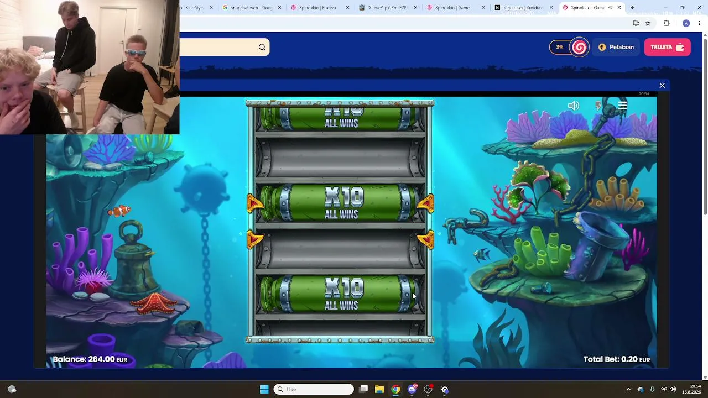The height and width of the screenshot is (398, 708).
Task: Open the browser extensions puzzle icon
Action: [667, 23]
